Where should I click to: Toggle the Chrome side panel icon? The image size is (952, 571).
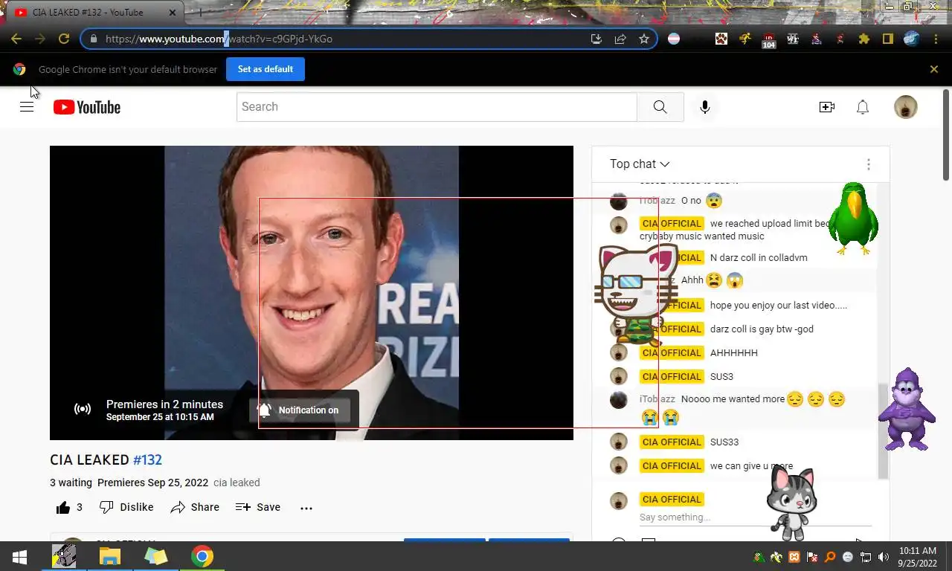pyautogui.click(x=888, y=39)
